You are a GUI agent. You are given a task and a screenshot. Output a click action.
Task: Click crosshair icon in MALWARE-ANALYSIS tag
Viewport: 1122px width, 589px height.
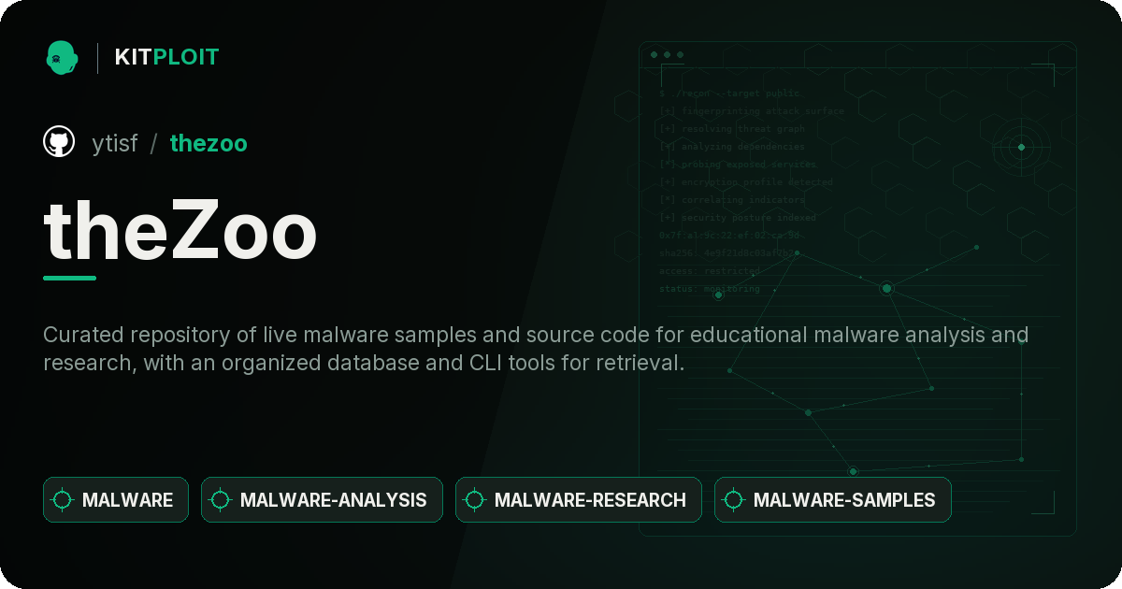221,500
